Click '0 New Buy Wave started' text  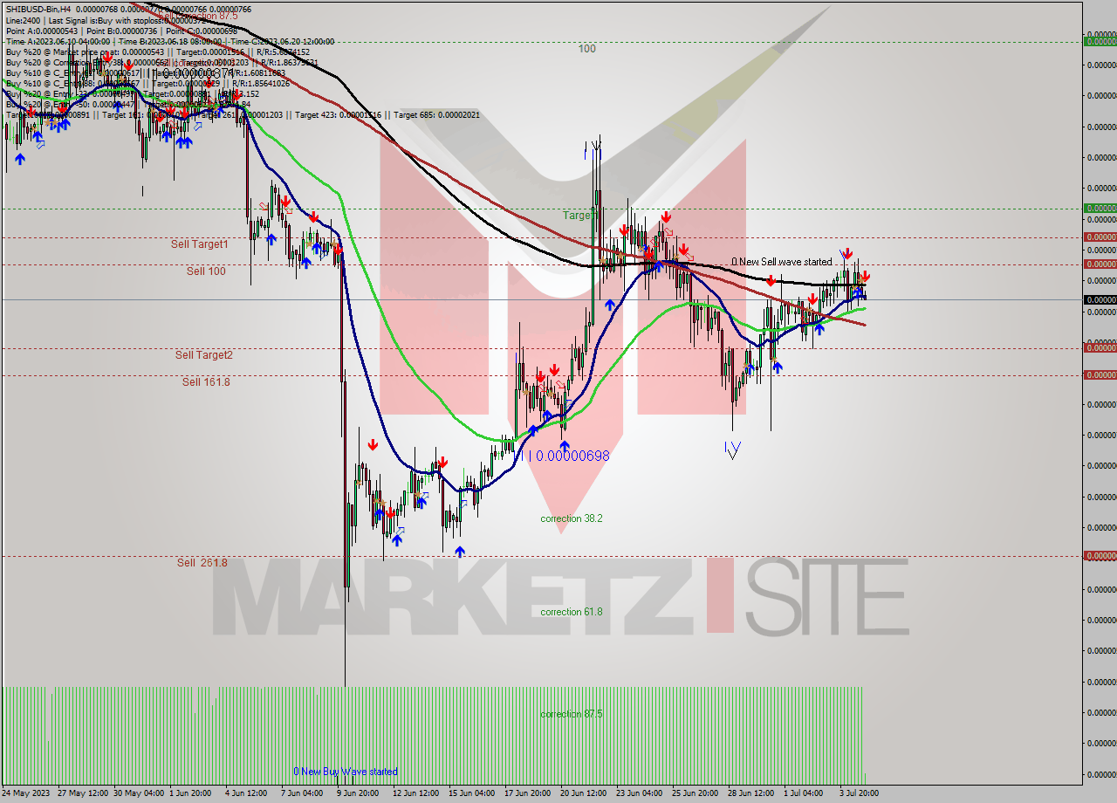click(x=346, y=772)
